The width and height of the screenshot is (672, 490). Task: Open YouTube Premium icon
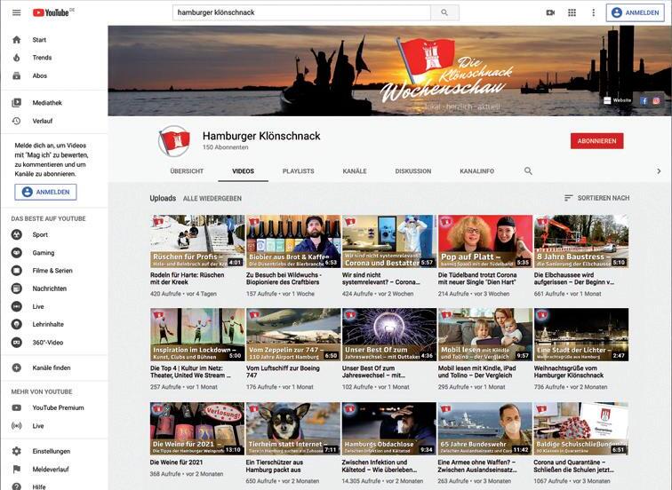pyautogui.click(x=16, y=407)
